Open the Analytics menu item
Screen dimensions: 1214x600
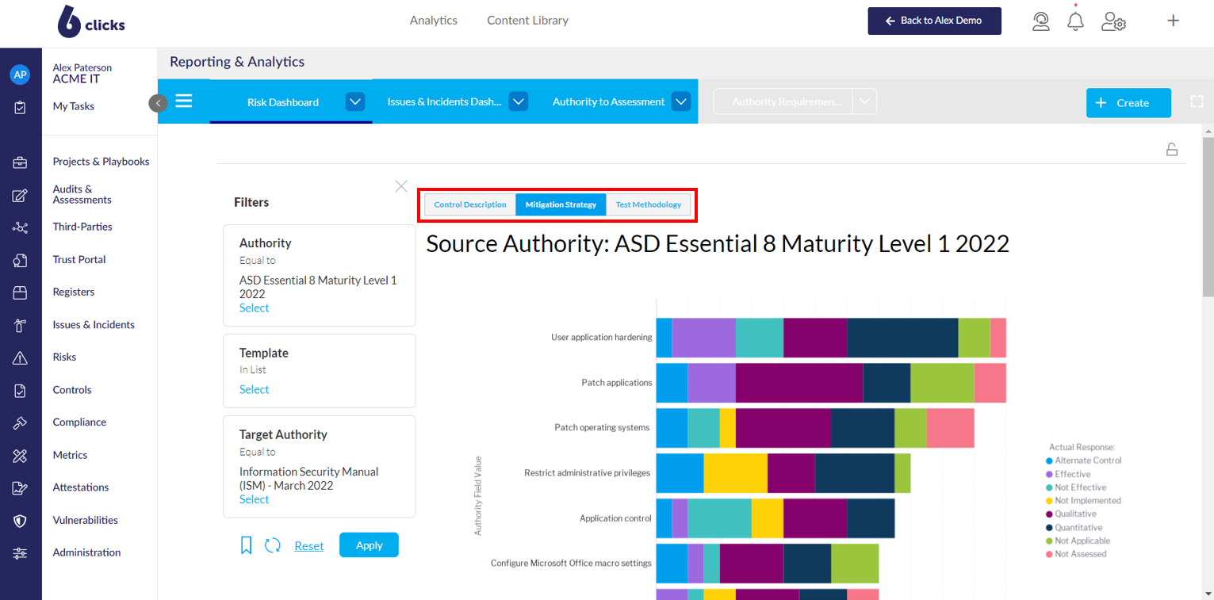tap(433, 20)
